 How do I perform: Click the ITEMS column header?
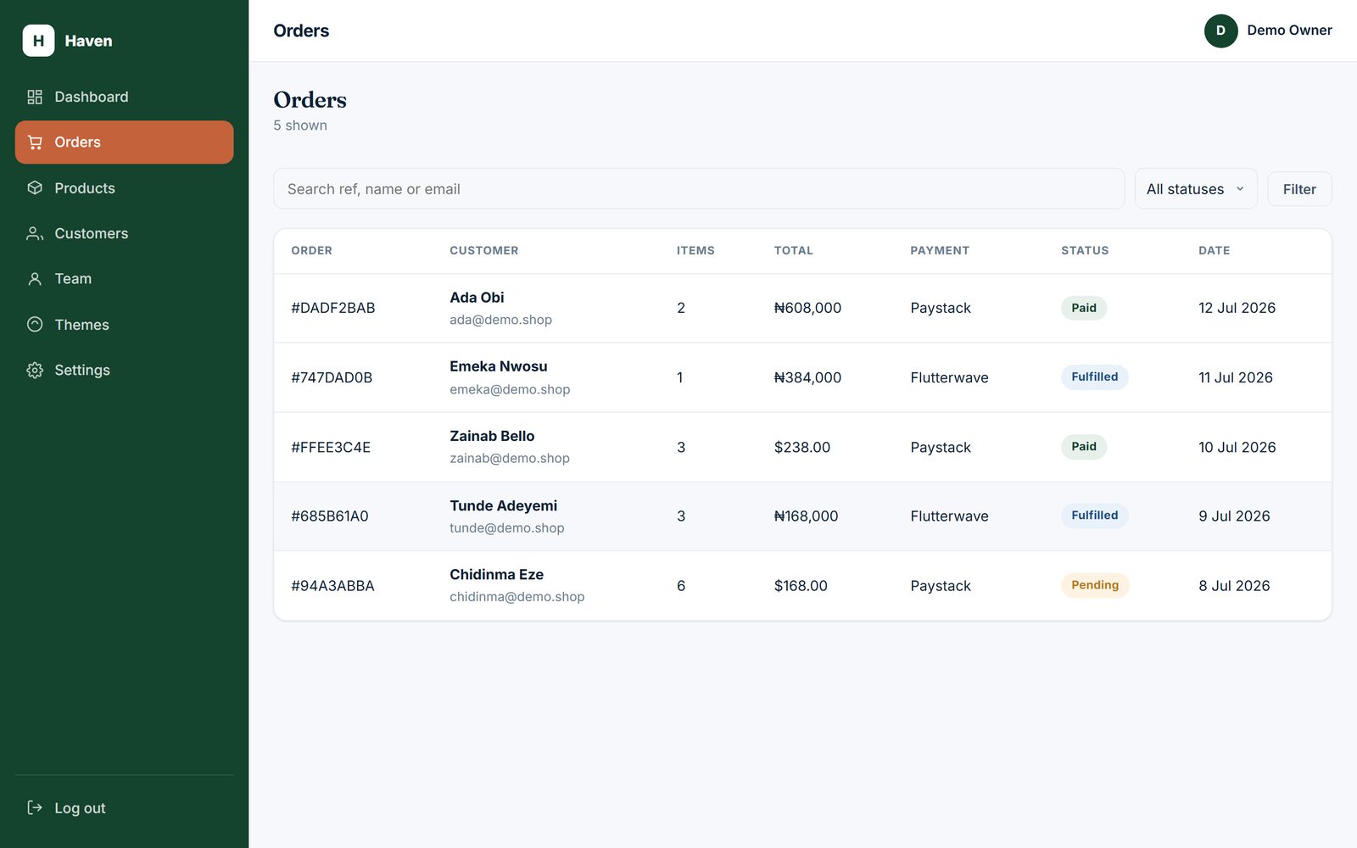pos(695,251)
